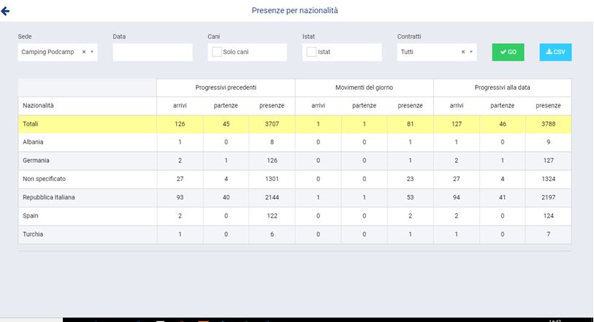Click the Non specificato row label

pyautogui.click(x=45, y=180)
